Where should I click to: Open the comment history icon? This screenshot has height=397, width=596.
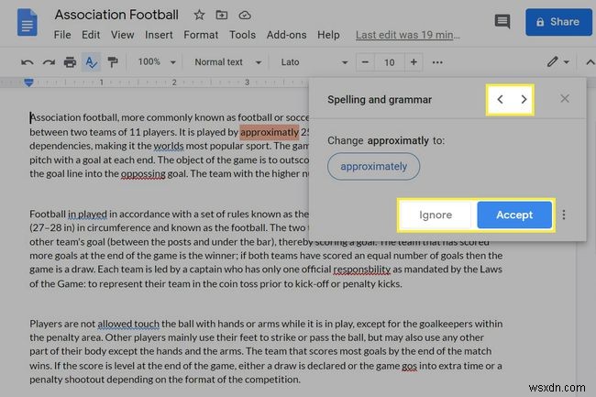pos(502,22)
